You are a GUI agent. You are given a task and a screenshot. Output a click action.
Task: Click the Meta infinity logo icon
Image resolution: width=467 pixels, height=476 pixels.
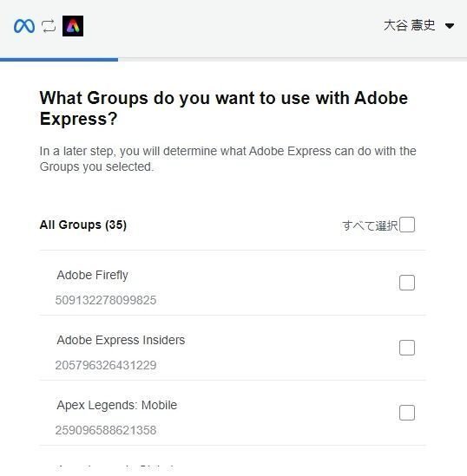(x=24, y=26)
